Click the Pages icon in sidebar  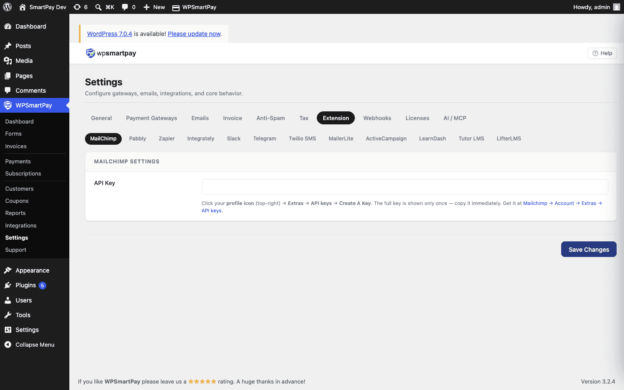click(x=8, y=76)
